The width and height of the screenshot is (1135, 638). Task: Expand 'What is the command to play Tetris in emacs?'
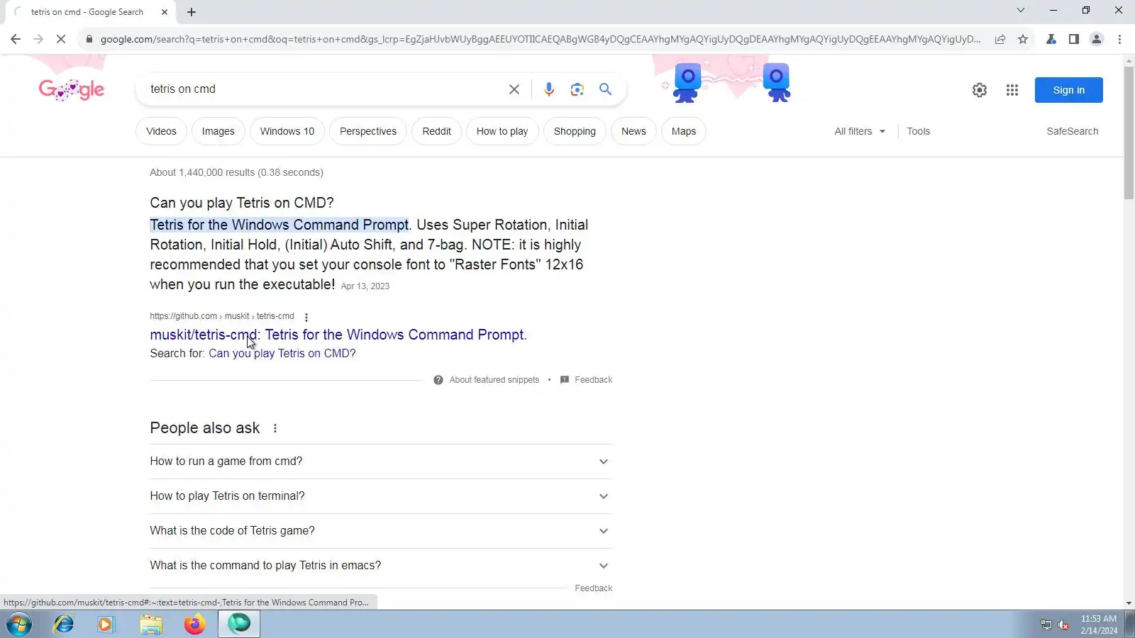(381, 566)
